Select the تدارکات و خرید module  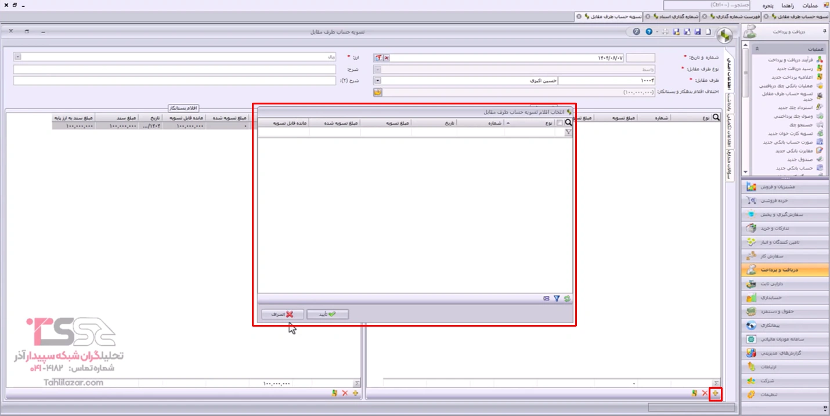coord(785,229)
